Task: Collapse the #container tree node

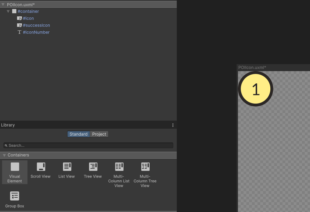Action: pos(8,11)
